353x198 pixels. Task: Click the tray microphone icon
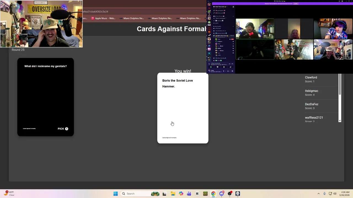pyautogui.click(x=325, y=194)
